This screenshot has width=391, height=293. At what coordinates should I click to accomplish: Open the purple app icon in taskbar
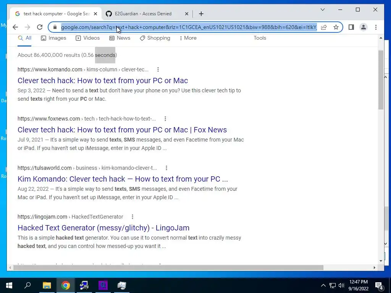pos(103,285)
